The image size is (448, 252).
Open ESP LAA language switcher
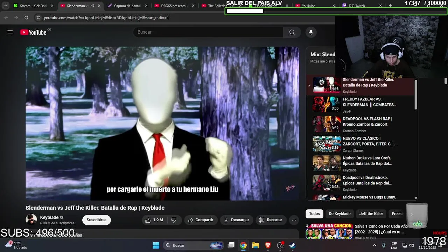(394, 245)
